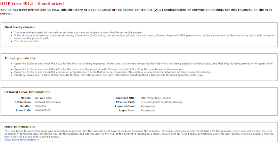Click the requested URL http://192.168.1.55:80/

click(156, 98)
